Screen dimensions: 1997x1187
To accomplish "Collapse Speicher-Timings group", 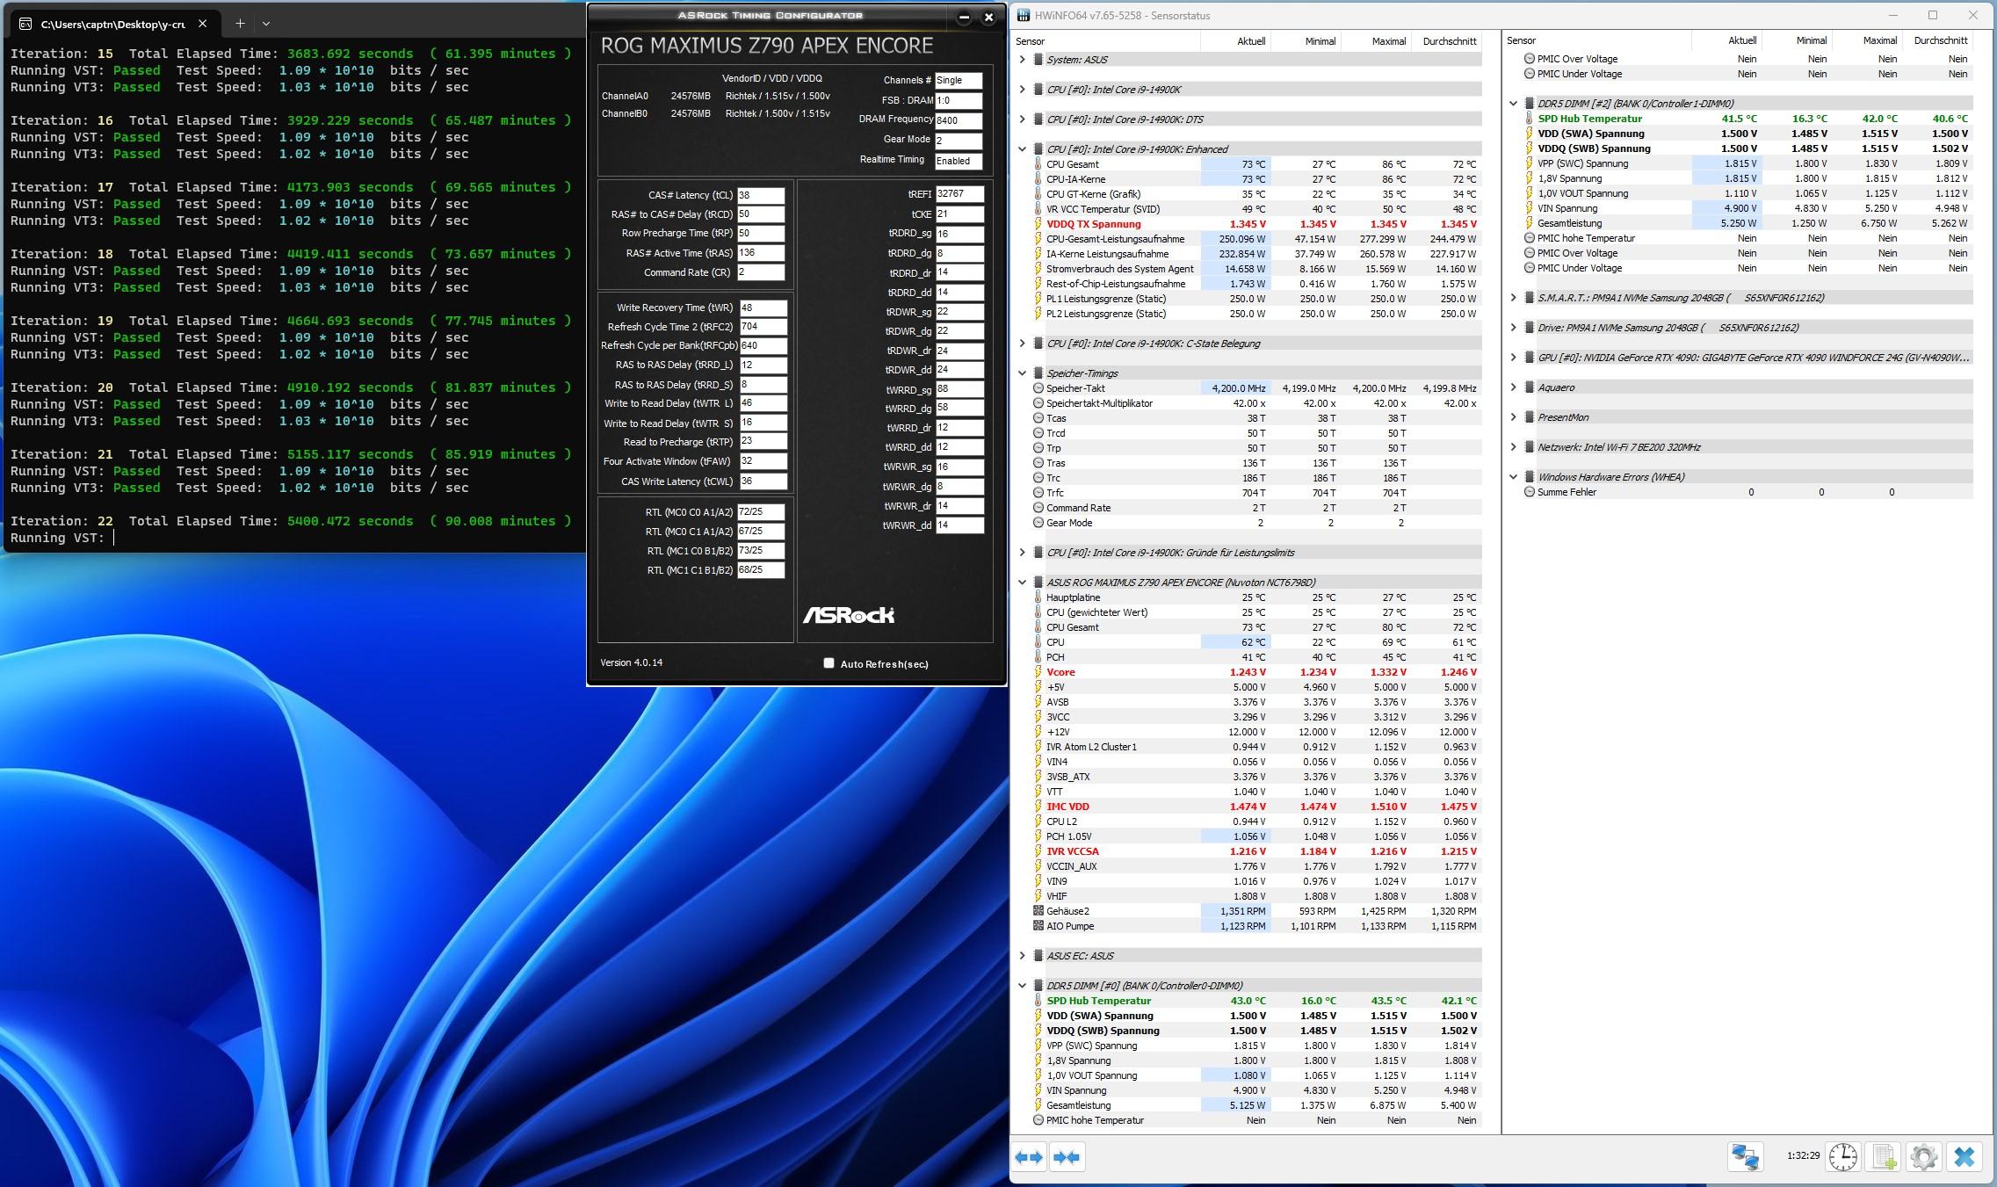I will pyautogui.click(x=1022, y=373).
